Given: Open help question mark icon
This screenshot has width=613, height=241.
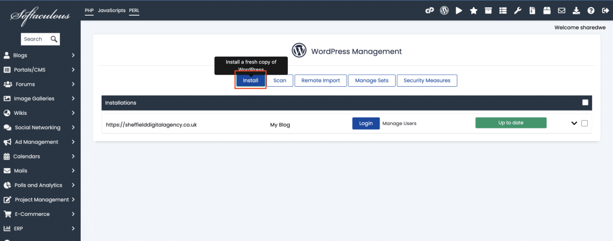Looking at the screenshot, I should [591, 11].
